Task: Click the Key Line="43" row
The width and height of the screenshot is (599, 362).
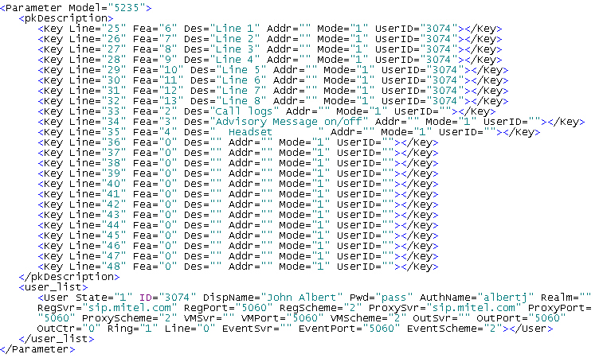Action: coord(237,214)
